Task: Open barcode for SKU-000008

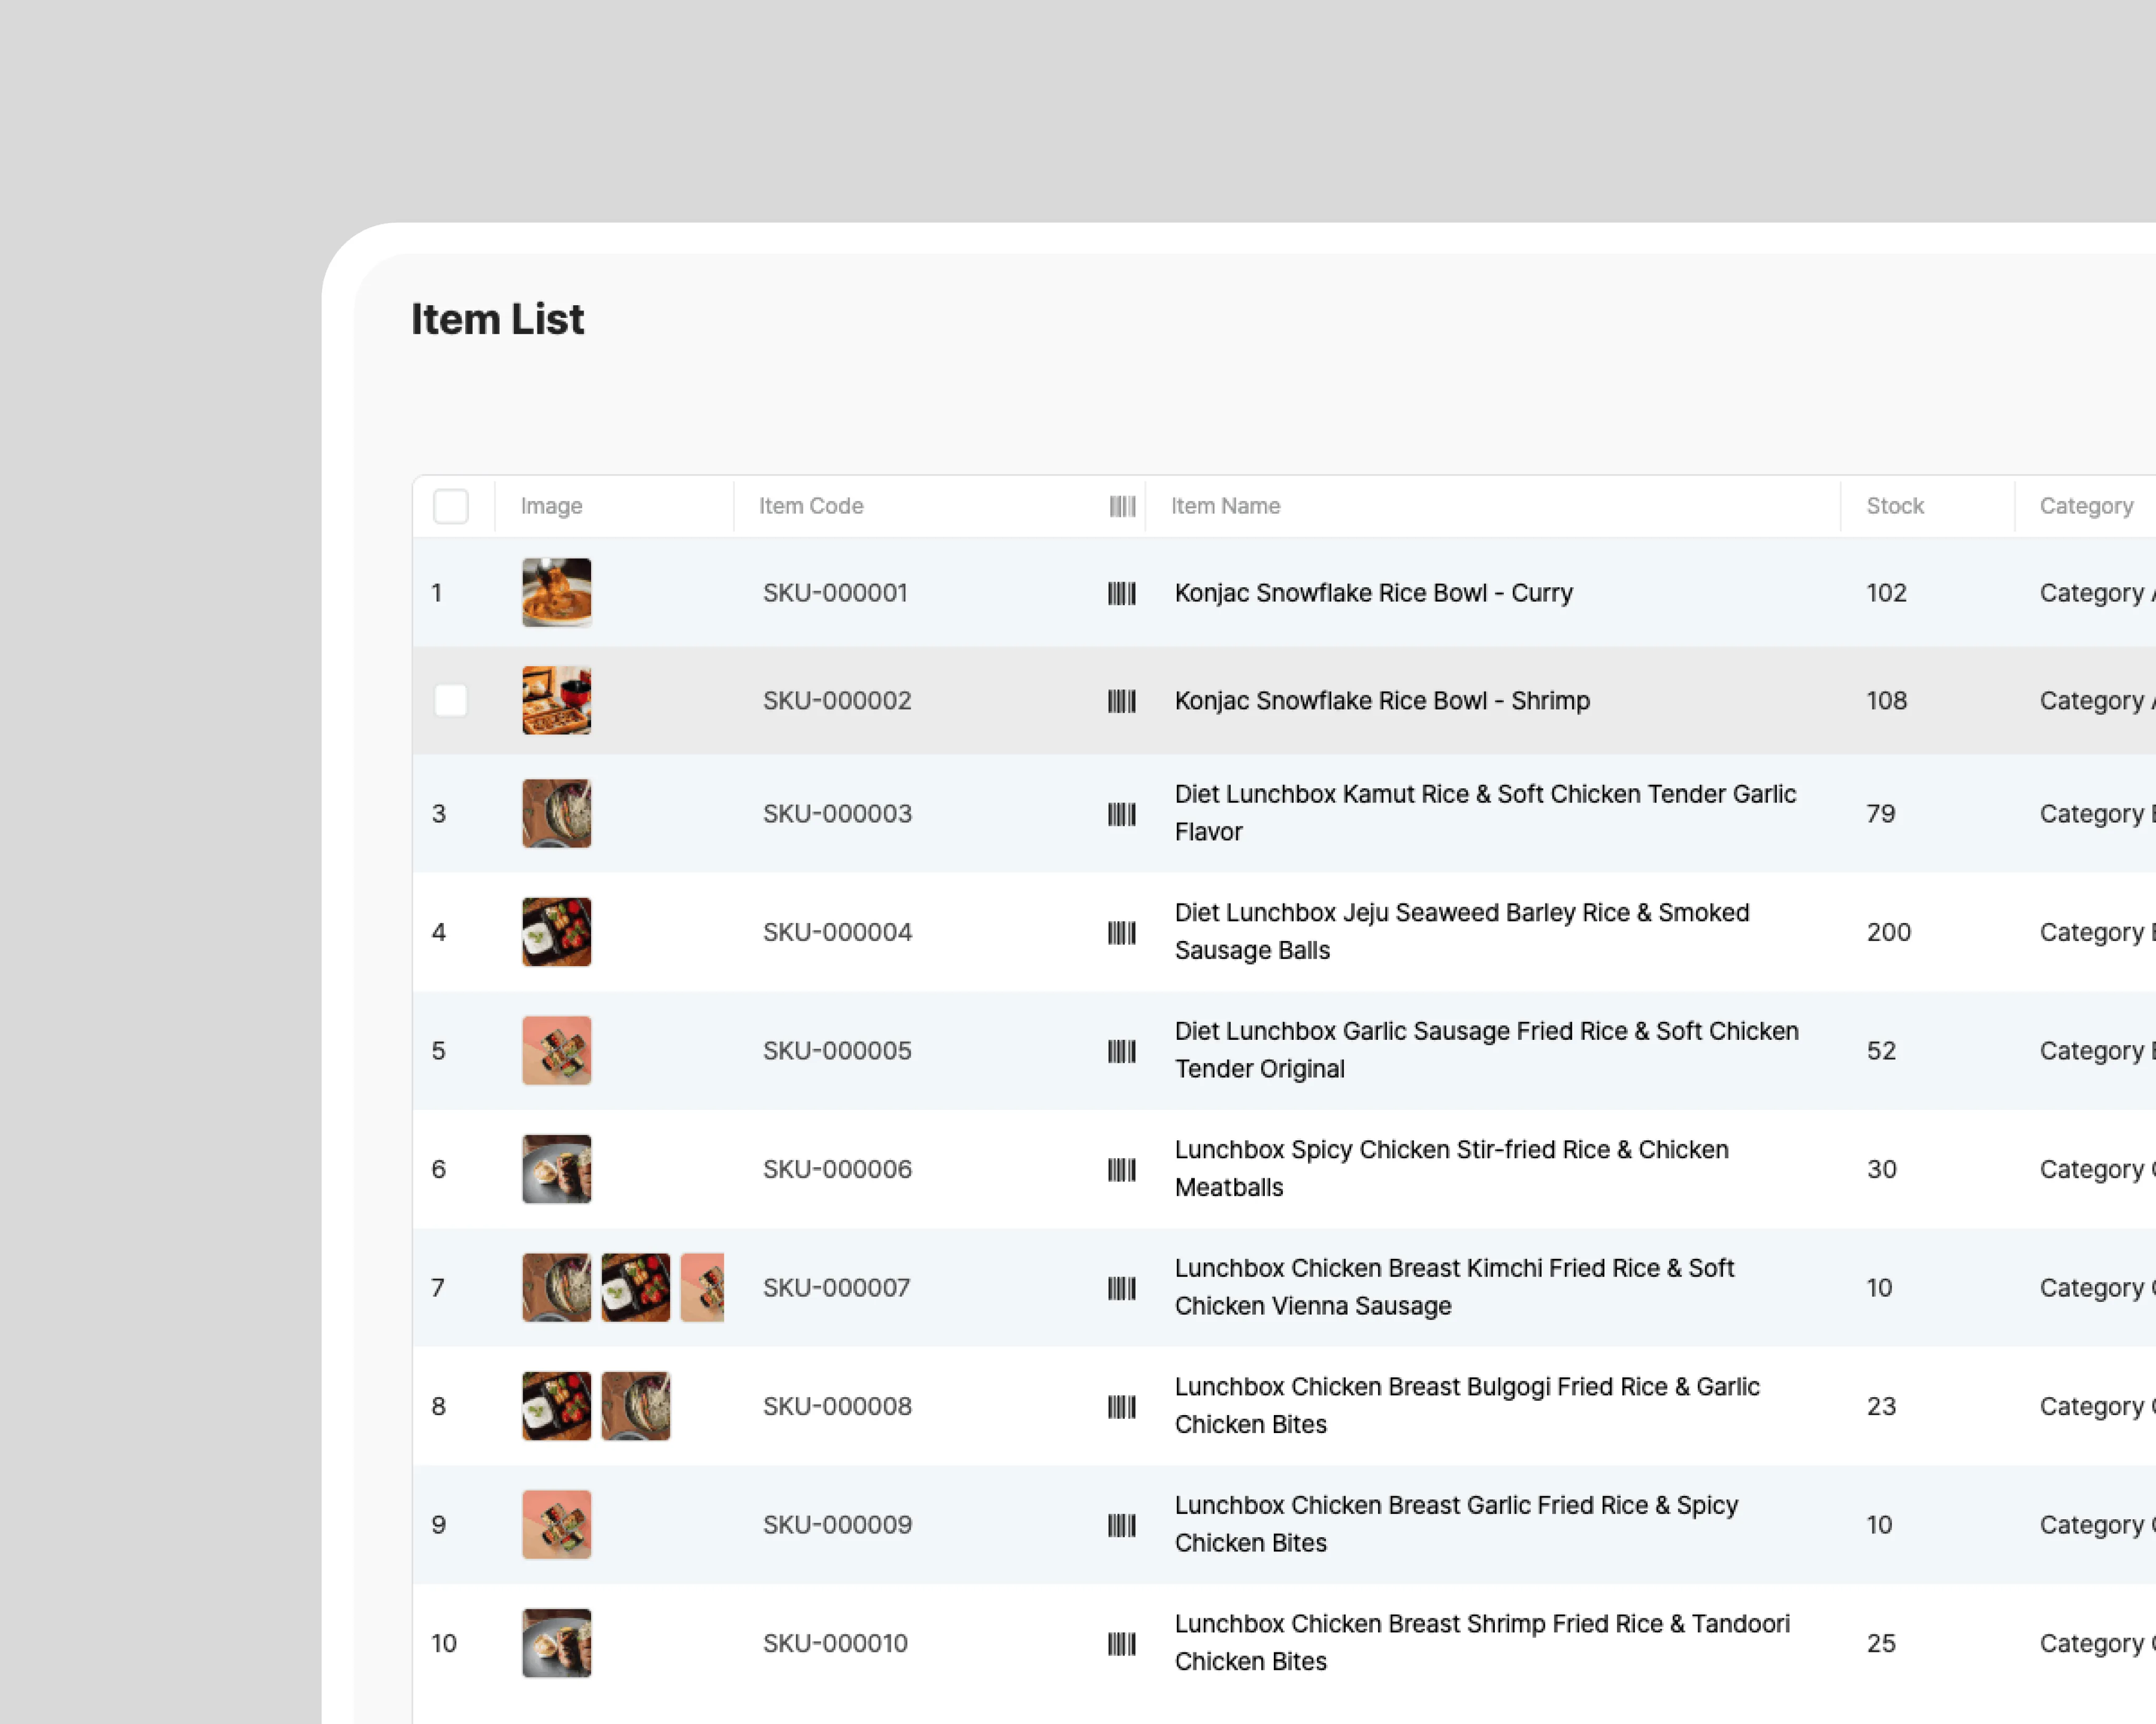Action: pos(1122,1406)
